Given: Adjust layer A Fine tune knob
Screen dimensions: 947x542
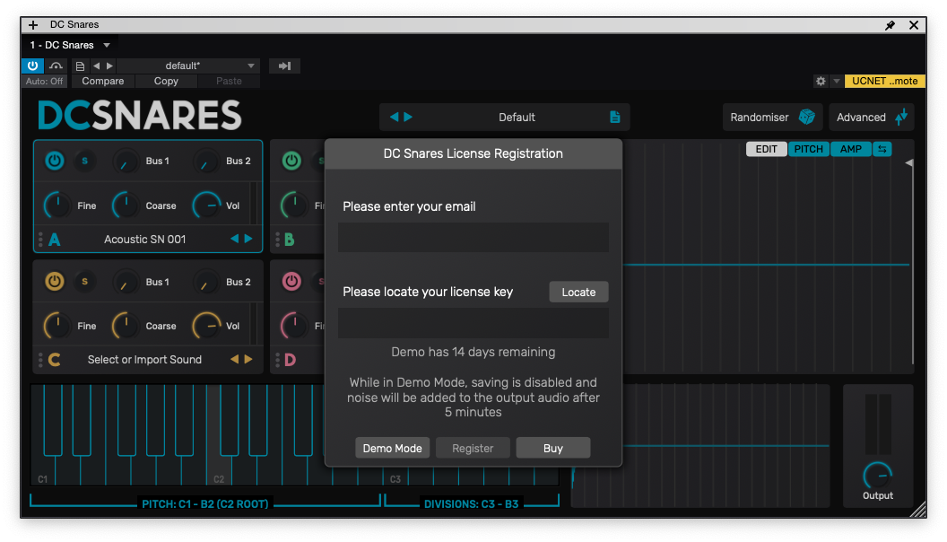Looking at the screenshot, I should click(57, 205).
